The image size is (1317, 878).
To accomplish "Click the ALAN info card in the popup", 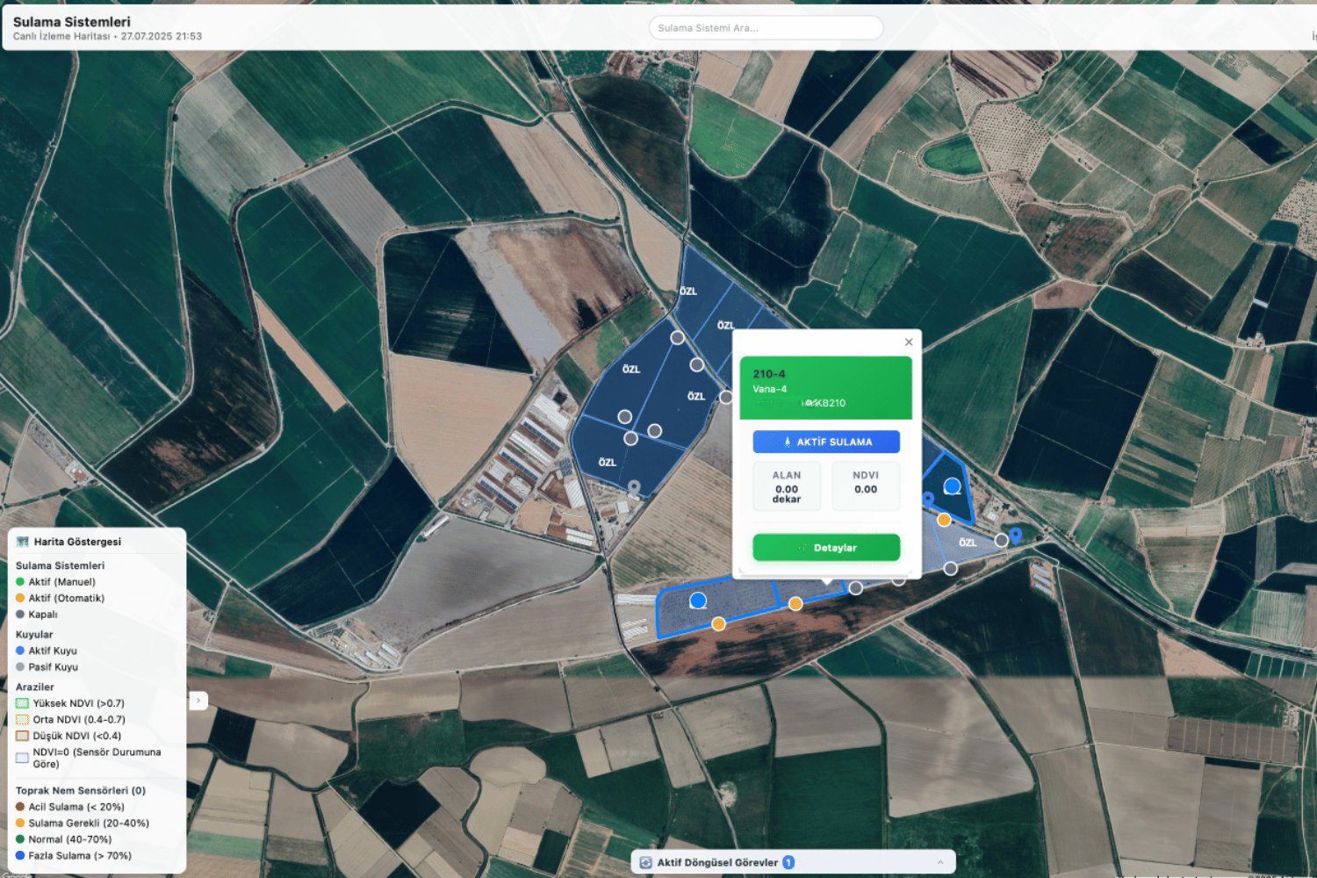I will tap(787, 486).
